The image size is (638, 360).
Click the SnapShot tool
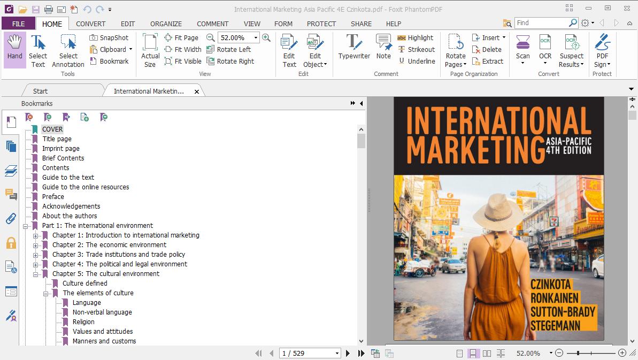pyautogui.click(x=109, y=38)
